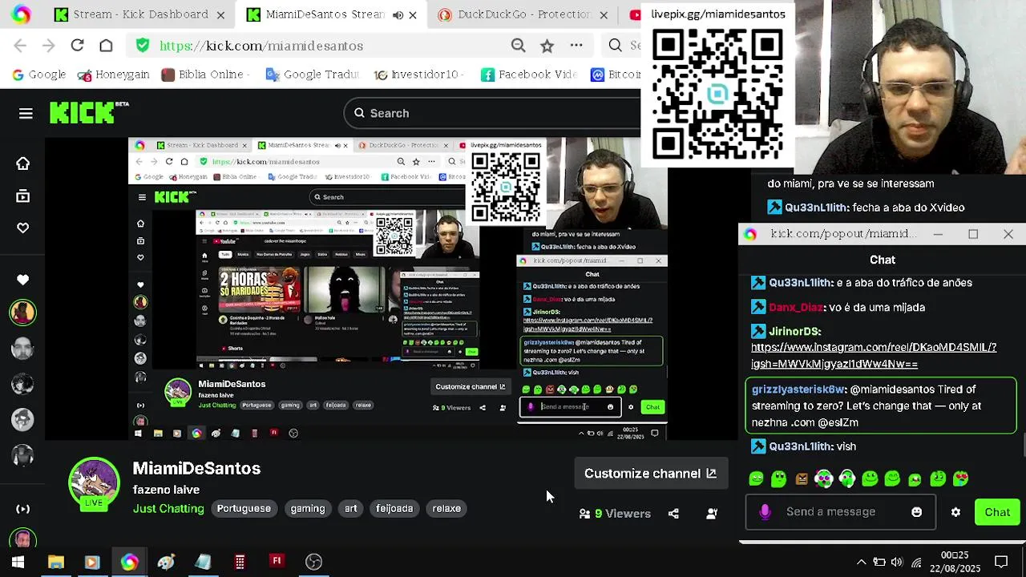Expand hidden system tray icons chevron
The image size is (1026, 577).
point(862,562)
